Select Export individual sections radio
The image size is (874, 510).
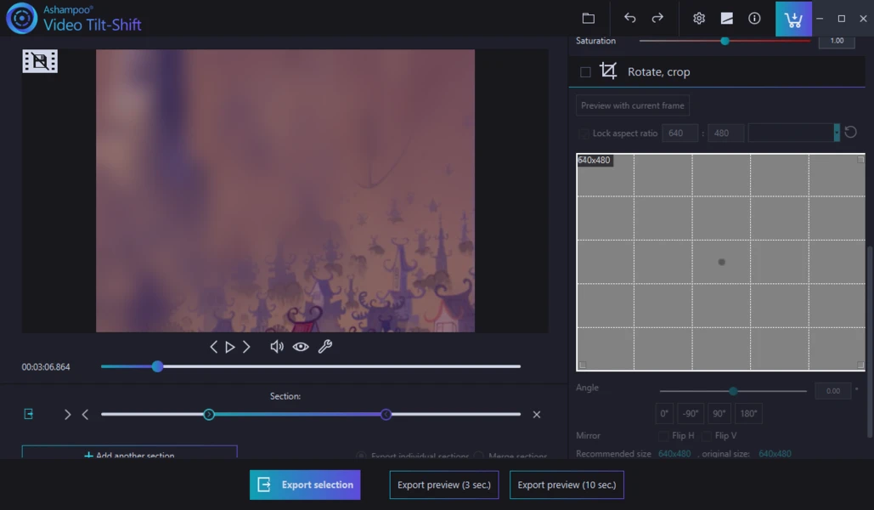[x=361, y=456]
